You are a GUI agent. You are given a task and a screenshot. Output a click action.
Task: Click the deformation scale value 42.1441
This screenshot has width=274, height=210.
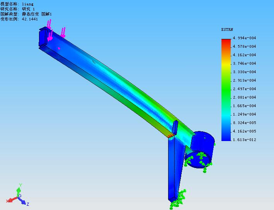pos(30,19)
